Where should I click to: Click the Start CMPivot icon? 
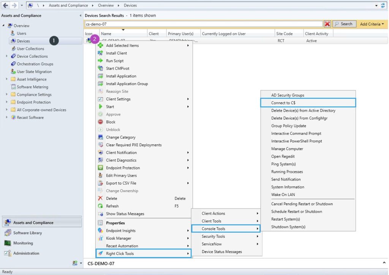coord(100,68)
